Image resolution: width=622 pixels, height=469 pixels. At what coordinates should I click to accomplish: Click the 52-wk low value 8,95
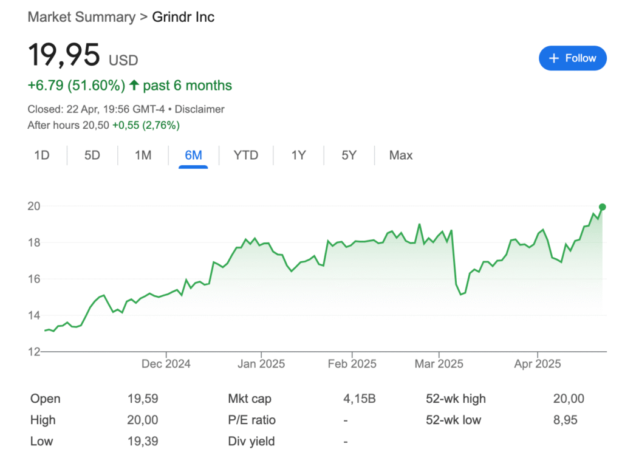point(566,420)
